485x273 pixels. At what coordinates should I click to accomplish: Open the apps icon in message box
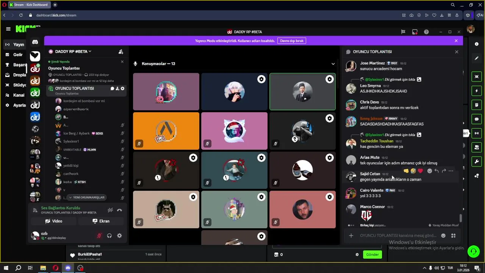tap(453, 235)
